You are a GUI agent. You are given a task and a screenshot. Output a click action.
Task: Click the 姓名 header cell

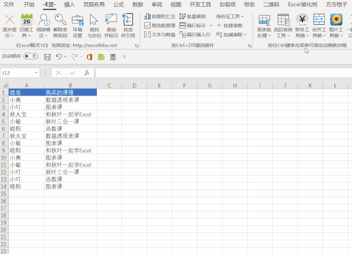pyautogui.click(x=26, y=92)
